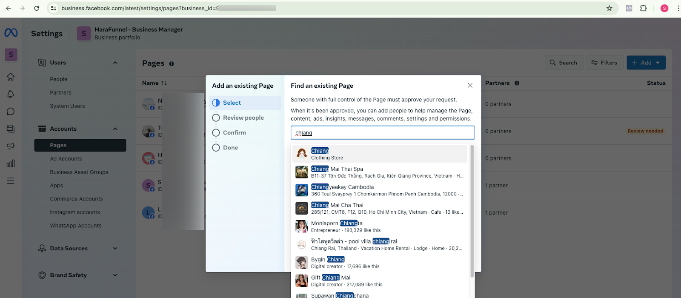Open the Home icon in left rail
Viewport: 681px width, 298px height.
point(11,77)
